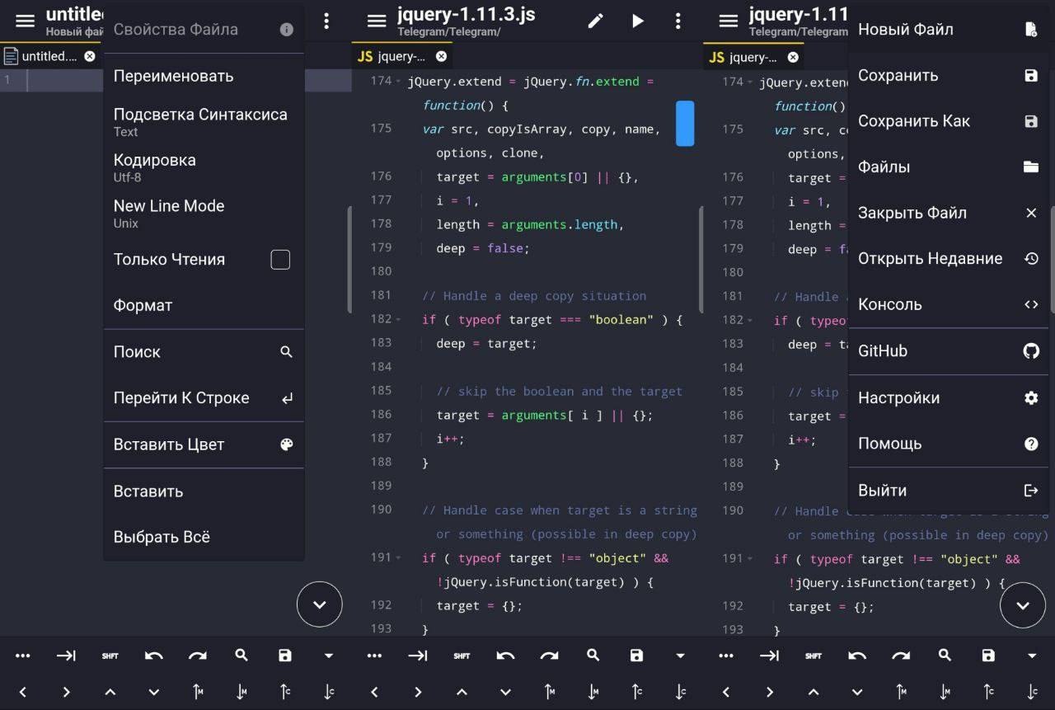Open Открыть Недавние recent files
This screenshot has height=710, width=1055.
coord(948,259)
